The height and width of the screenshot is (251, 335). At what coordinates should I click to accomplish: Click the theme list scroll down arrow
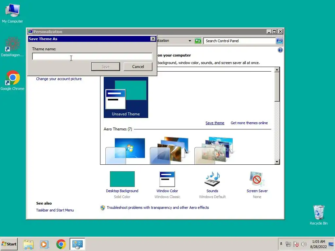(x=277, y=161)
